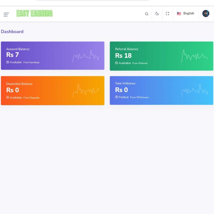Click the Referral Balance sparkline chart
Screen dimensions: 214x214
195,56
